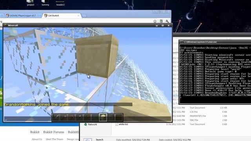Click the 133 KB size cell
Viewport: 251px width, 141px height.
tap(224, 108)
